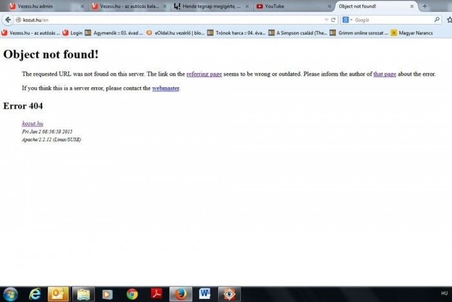Open Windows Explorer folder in taskbar
This screenshot has width=452, height=302.
[x=83, y=294]
